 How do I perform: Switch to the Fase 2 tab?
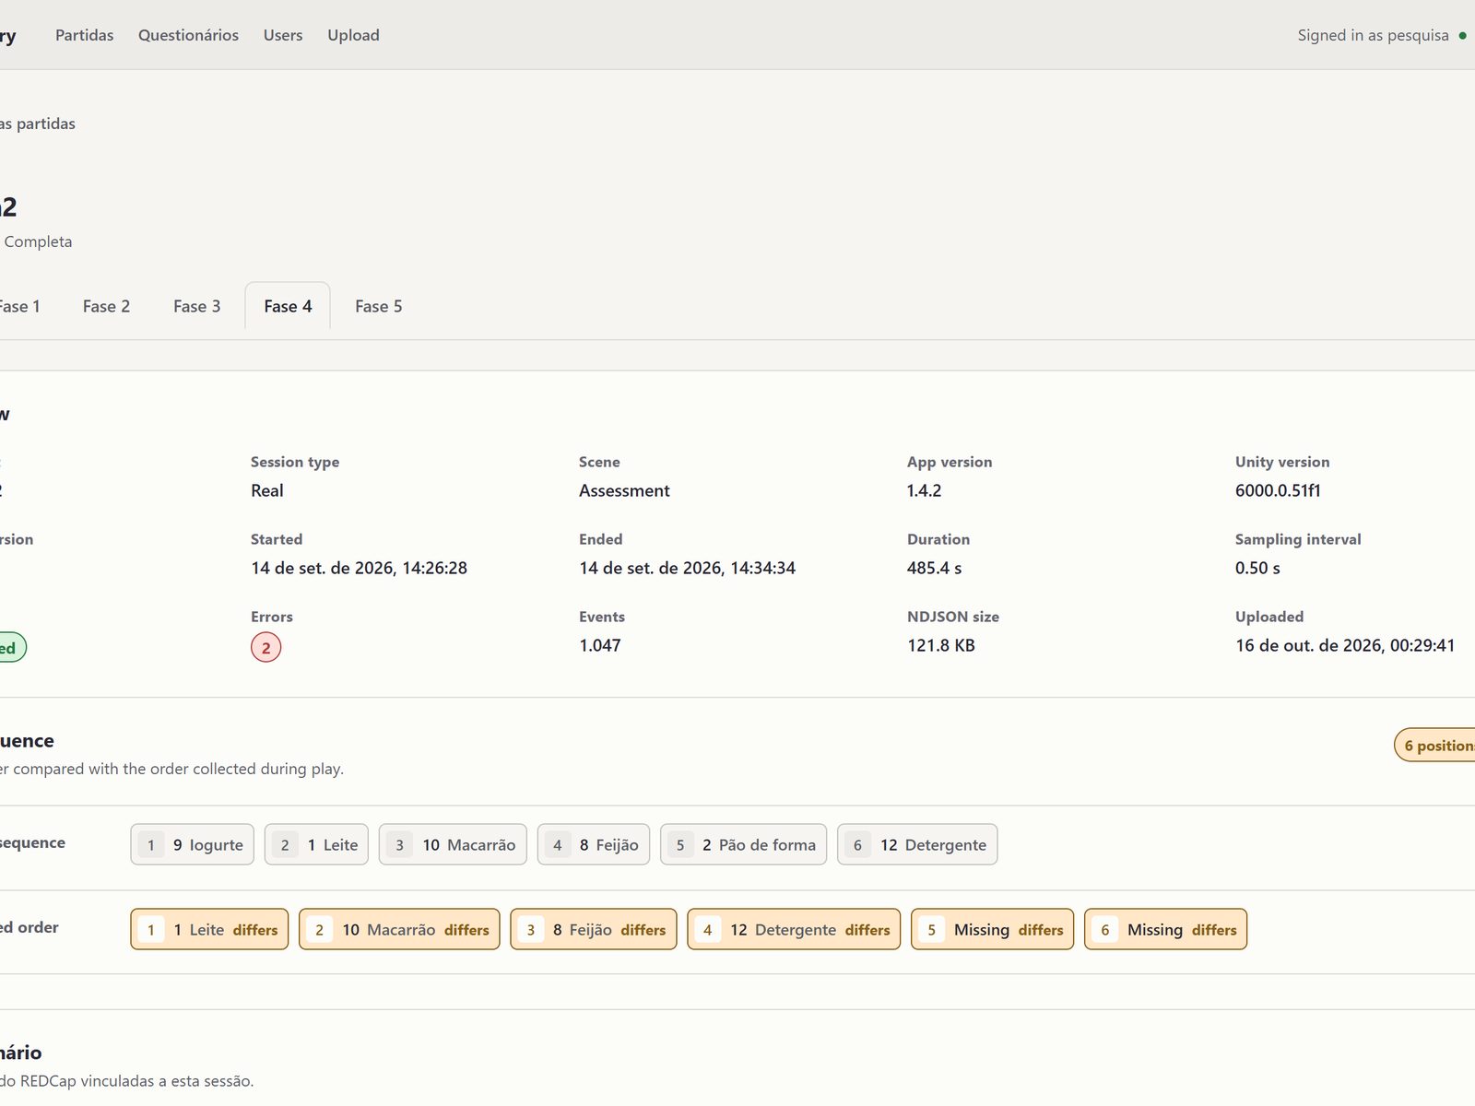[106, 306]
